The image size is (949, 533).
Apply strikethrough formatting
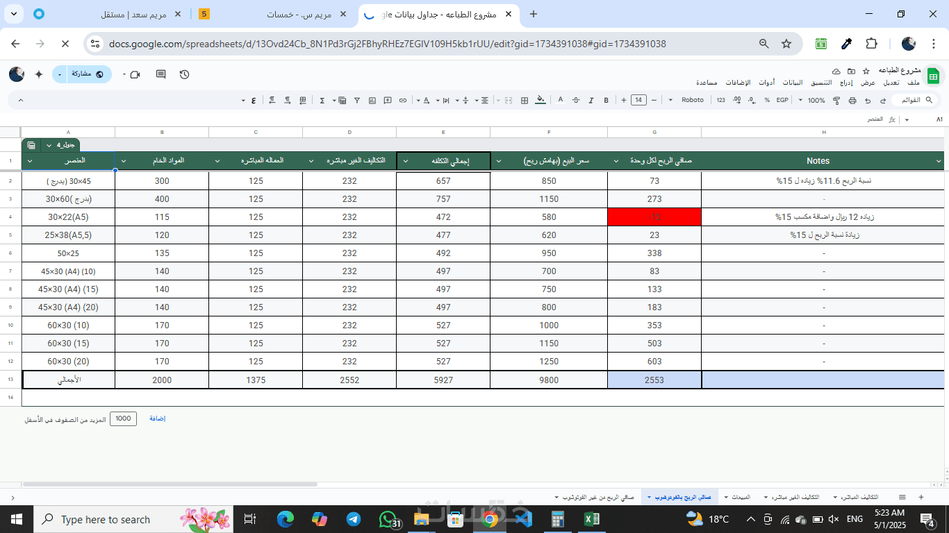point(575,101)
